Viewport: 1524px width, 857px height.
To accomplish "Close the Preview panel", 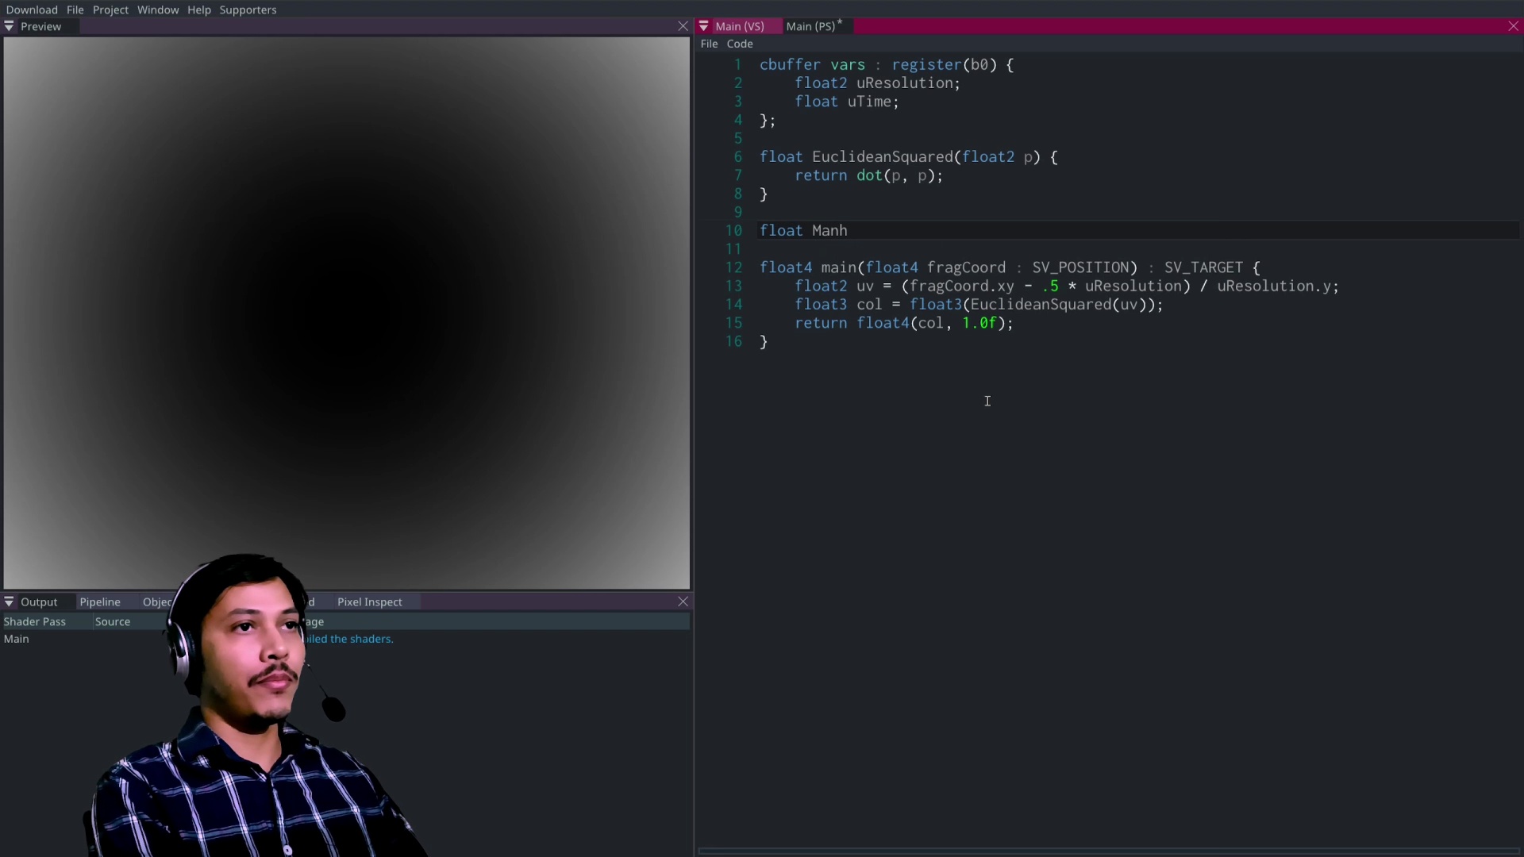I will tap(683, 26).
